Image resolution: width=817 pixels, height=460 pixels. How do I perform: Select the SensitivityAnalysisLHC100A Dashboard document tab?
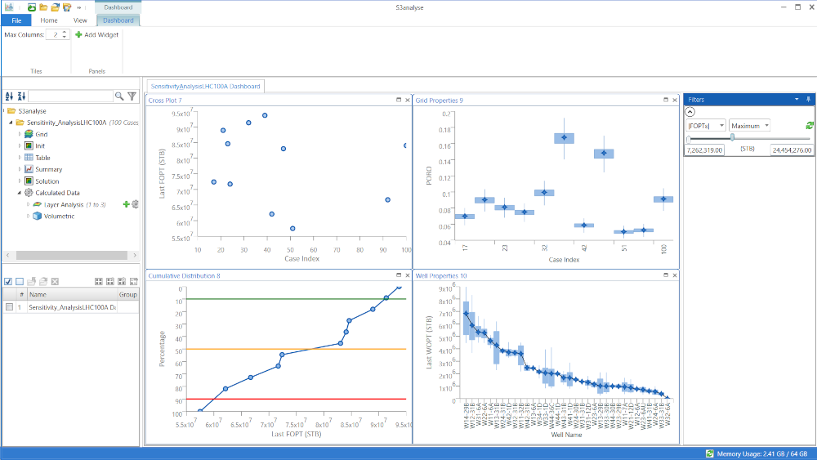click(205, 87)
